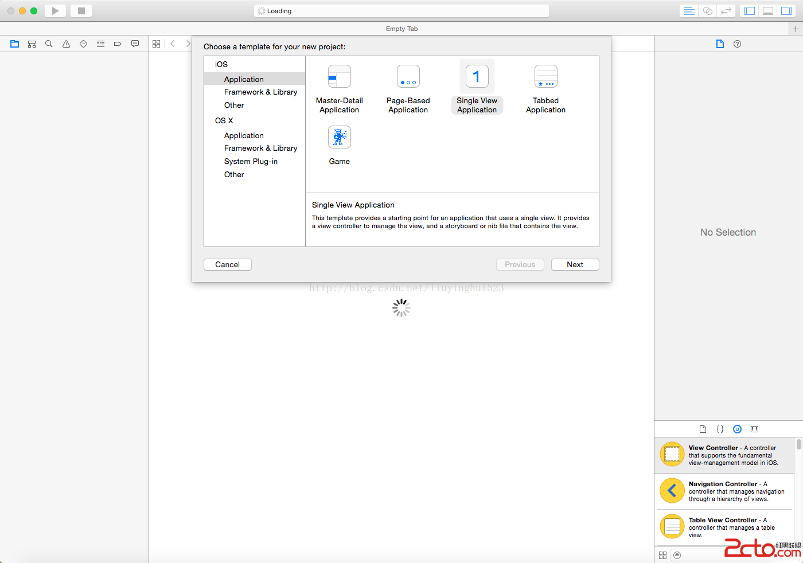Toggle the Debug area panel
Image resolution: width=803 pixels, height=563 pixels.
coord(768,11)
